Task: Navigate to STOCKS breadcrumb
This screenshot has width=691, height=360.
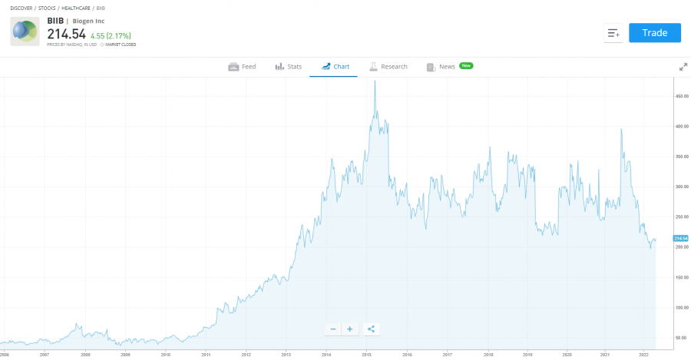Action: 47,8
